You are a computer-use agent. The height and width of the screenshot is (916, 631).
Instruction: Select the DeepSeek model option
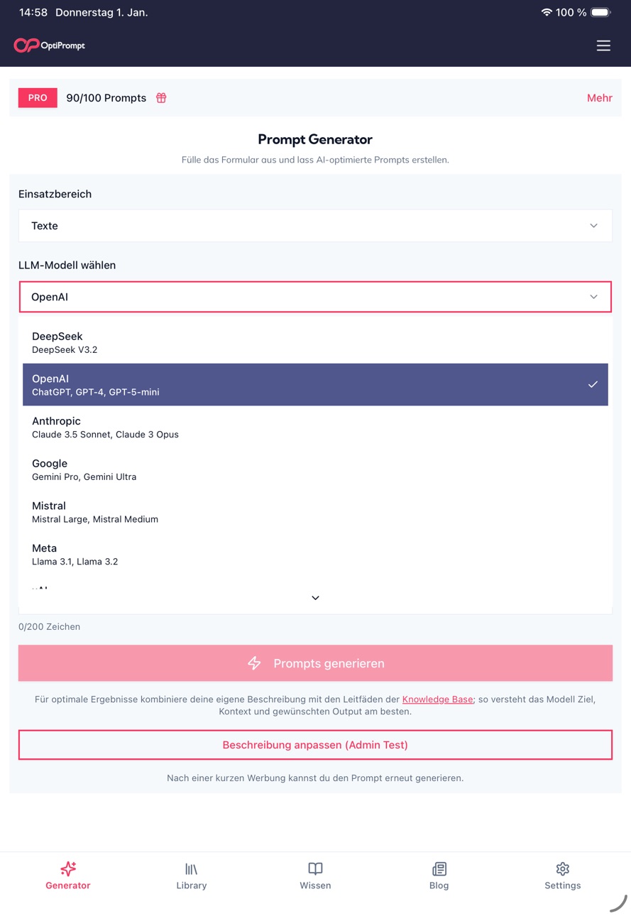(315, 342)
